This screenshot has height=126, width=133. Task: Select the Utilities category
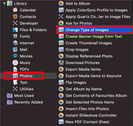(x=27, y=89)
